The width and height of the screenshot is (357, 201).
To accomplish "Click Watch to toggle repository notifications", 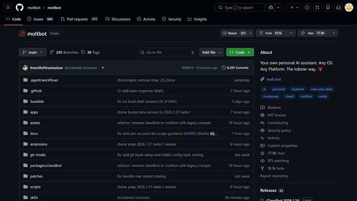I will [233, 33].
